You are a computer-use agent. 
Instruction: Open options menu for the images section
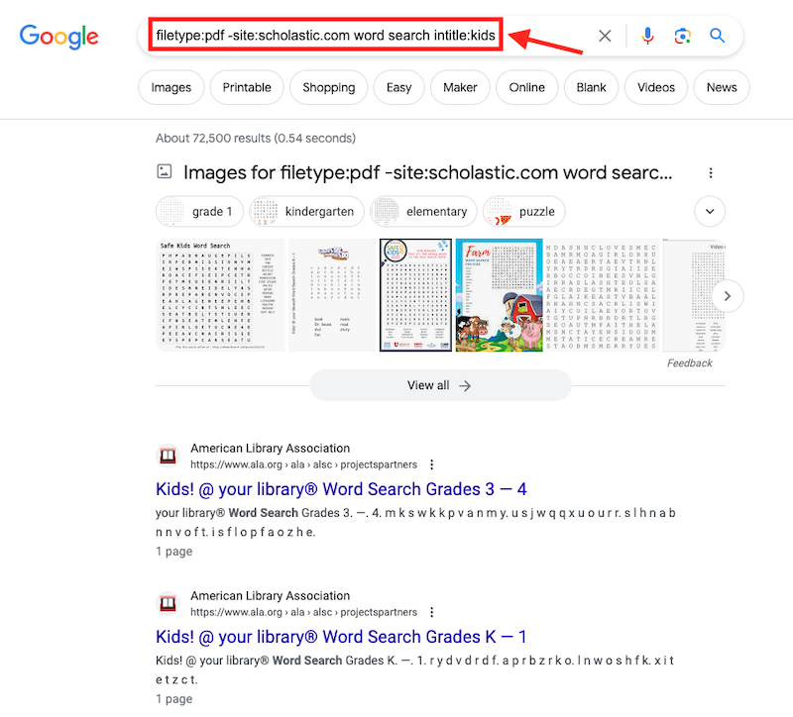(x=711, y=171)
